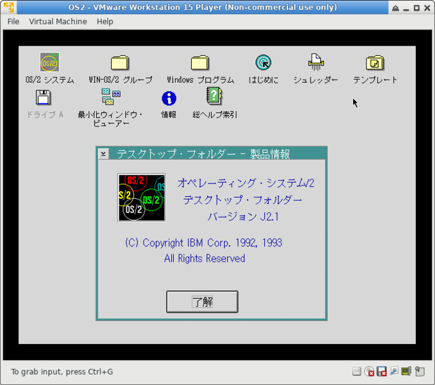
Task: Click the VMware logo in title bar
Action: point(8,7)
